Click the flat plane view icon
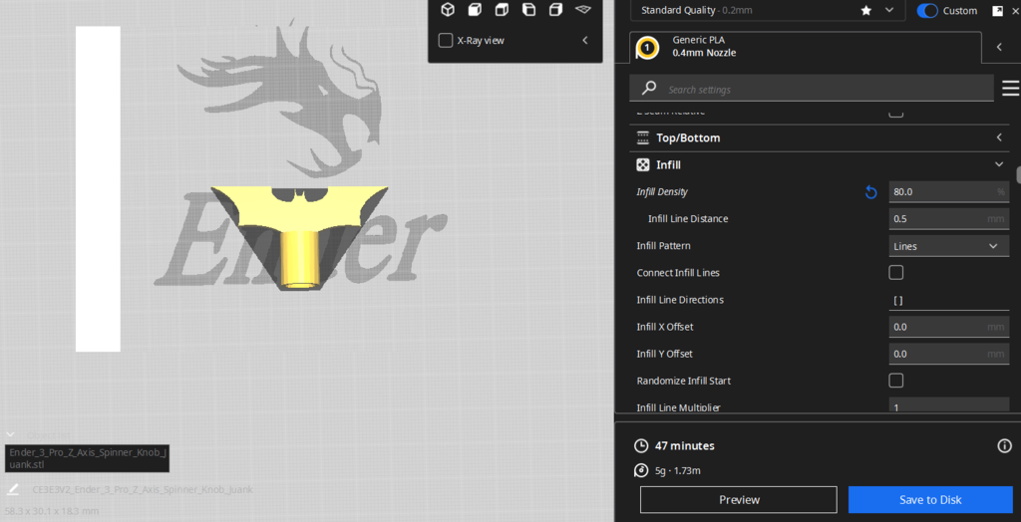Screen dimensions: 1021x522 [582, 9]
